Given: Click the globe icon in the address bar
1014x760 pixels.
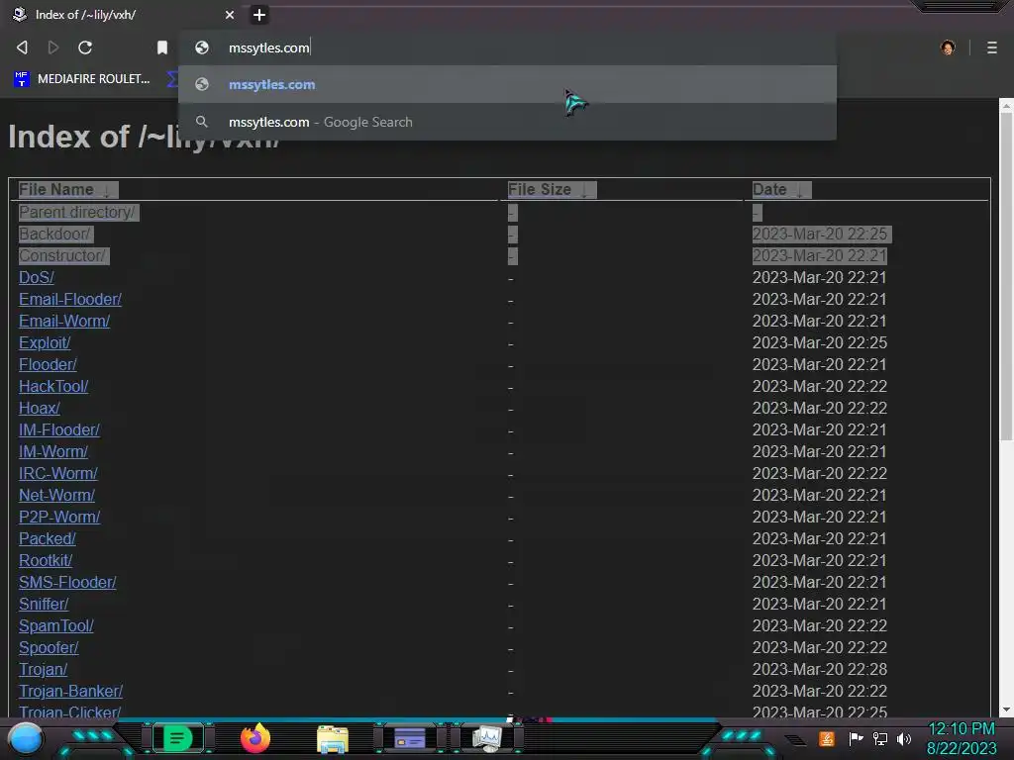Looking at the screenshot, I should 202,47.
